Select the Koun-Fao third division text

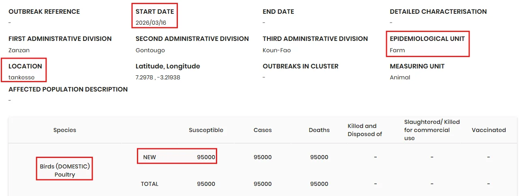[x=277, y=50]
